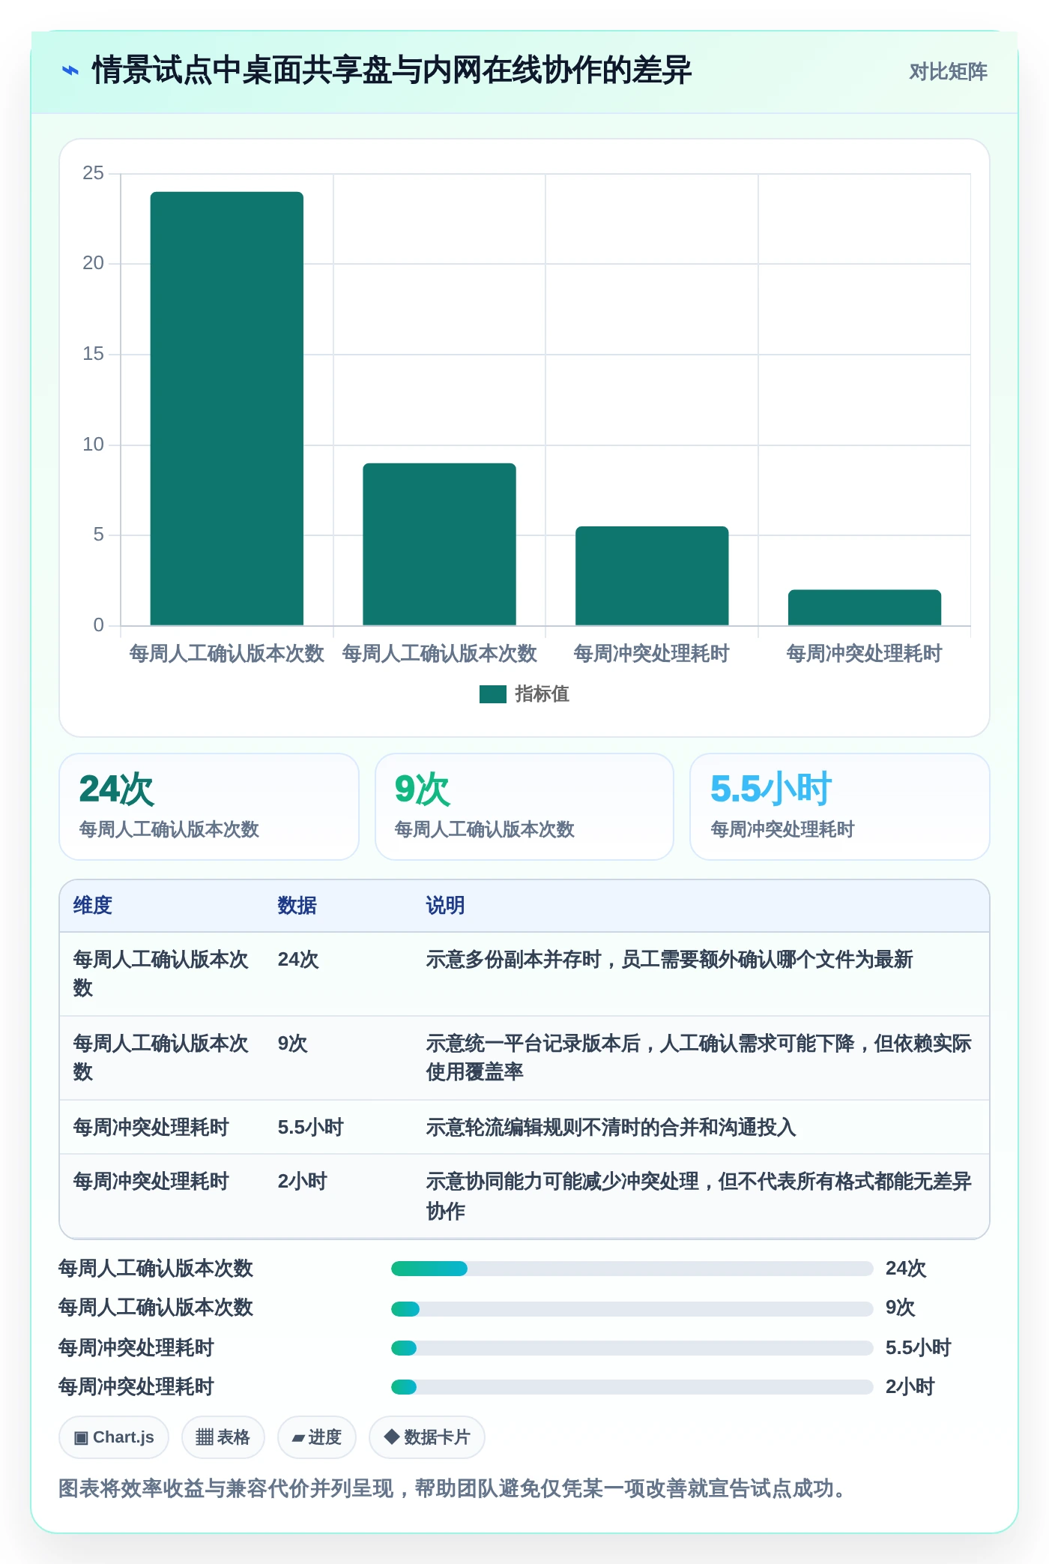Click the y-axis tick label 20

[x=93, y=263]
